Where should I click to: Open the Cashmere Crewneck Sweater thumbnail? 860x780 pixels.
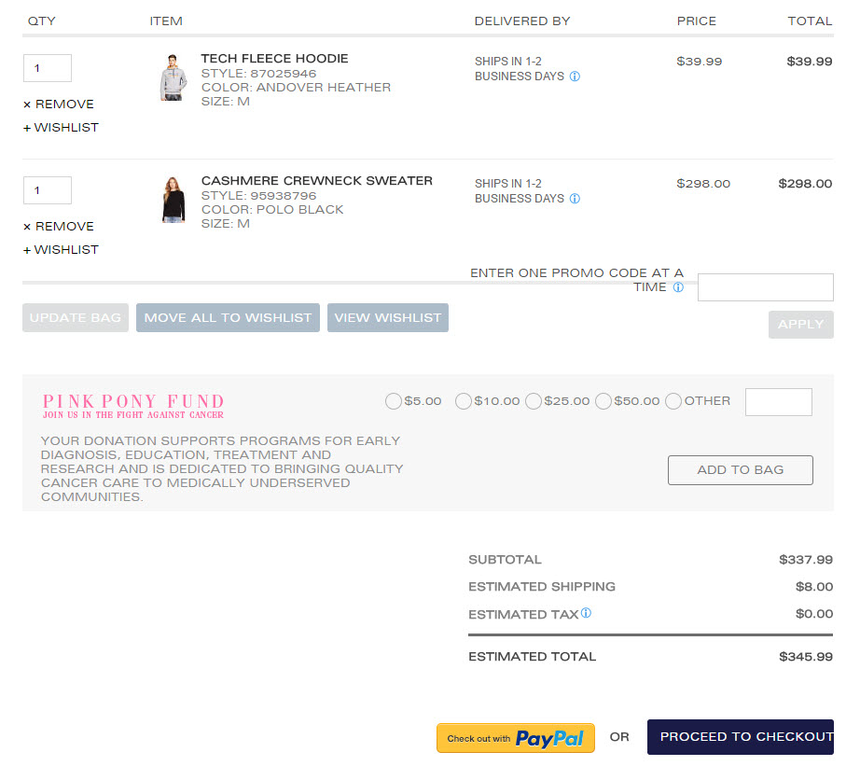pos(173,200)
